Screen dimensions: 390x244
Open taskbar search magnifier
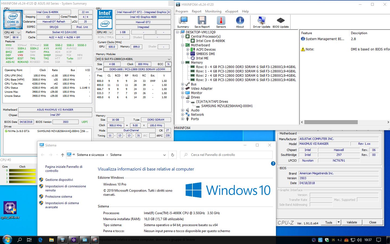(x=20, y=240)
